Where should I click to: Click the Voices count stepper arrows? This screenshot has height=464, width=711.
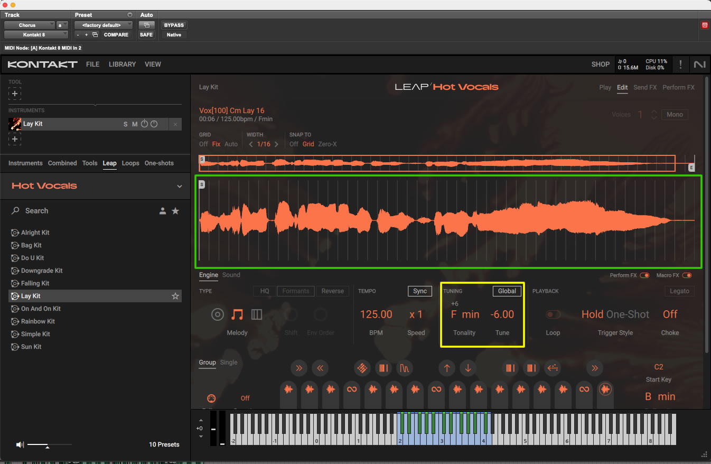654,115
